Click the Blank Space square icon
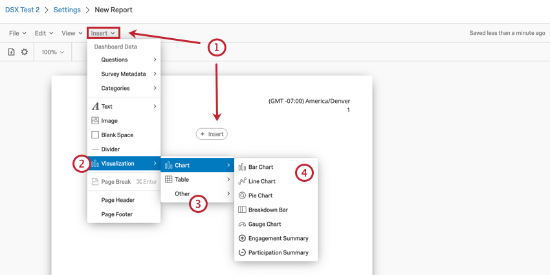This screenshot has width=550, height=275. (95, 135)
